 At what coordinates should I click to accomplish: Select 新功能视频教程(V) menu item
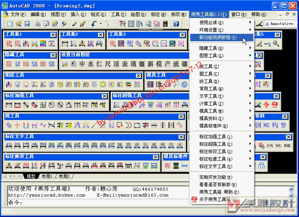click(x=222, y=38)
